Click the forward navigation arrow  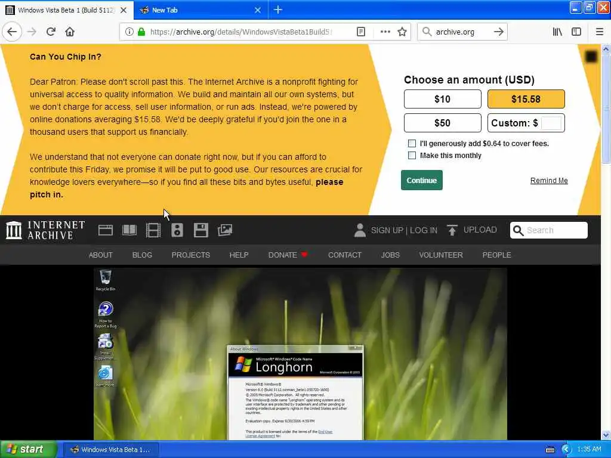pos(32,32)
